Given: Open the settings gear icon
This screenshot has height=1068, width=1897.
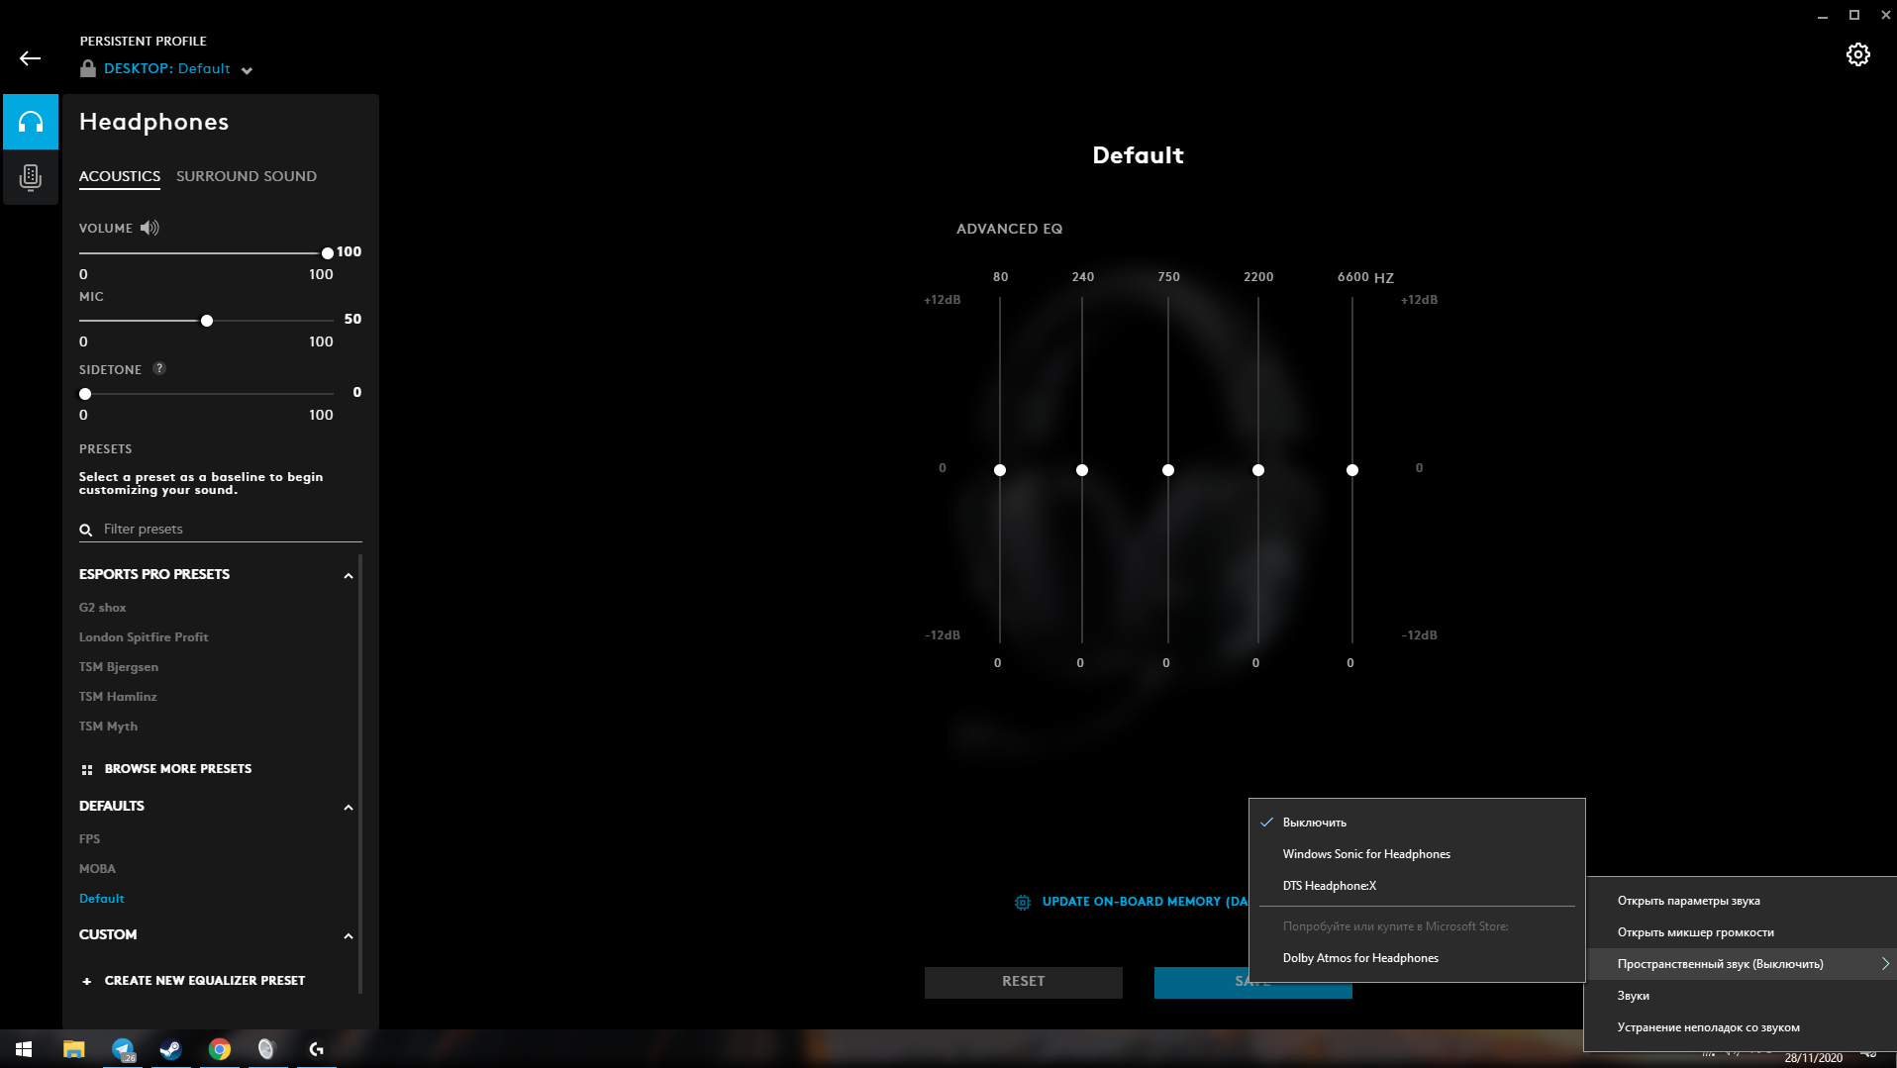Looking at the screenshot, I should [1857, 55].
